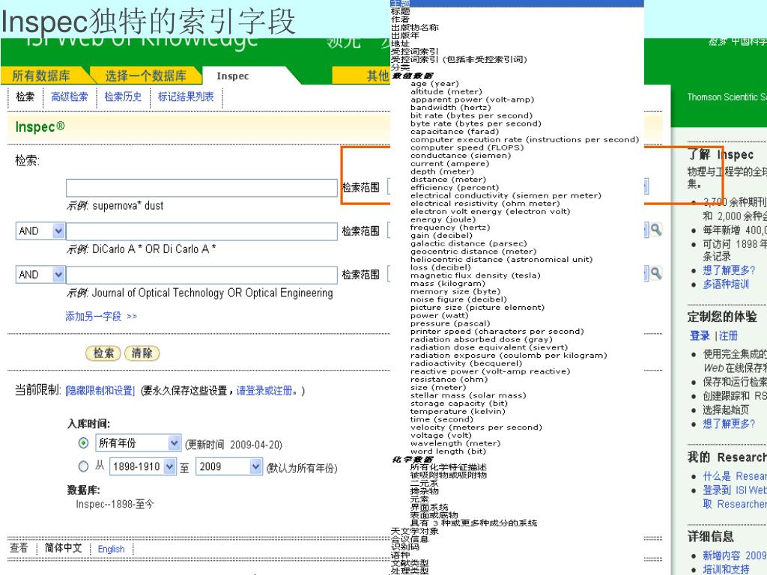This screenshot has width=767, height=575.
Task: Click the third search input field
Action: coord(201,274)
